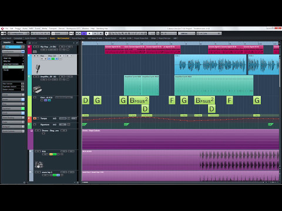Expand the Inserts section in the Inspector
The width and height of the screenshot is (282, 211).
pyautogui.click(x=13, y=100)
